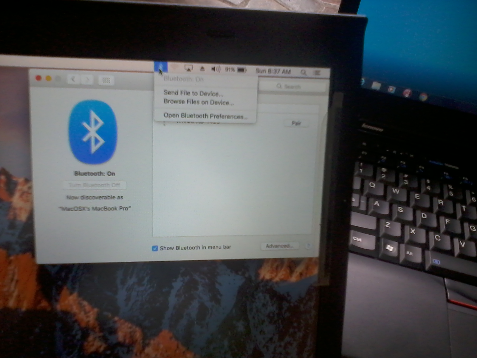Open the volume speaker icon

click(x=216, y=70)
